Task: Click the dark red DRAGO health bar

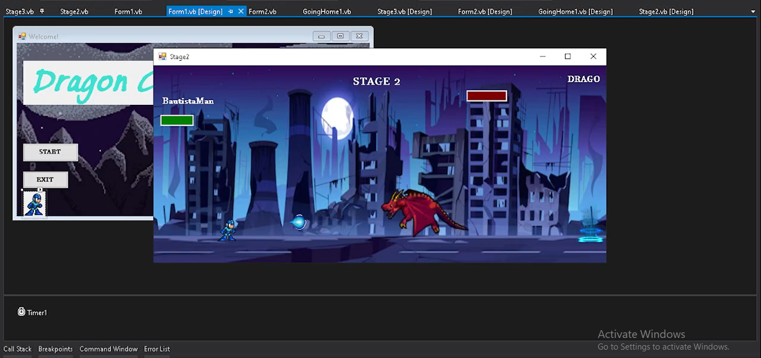Action: coord(486,96)
